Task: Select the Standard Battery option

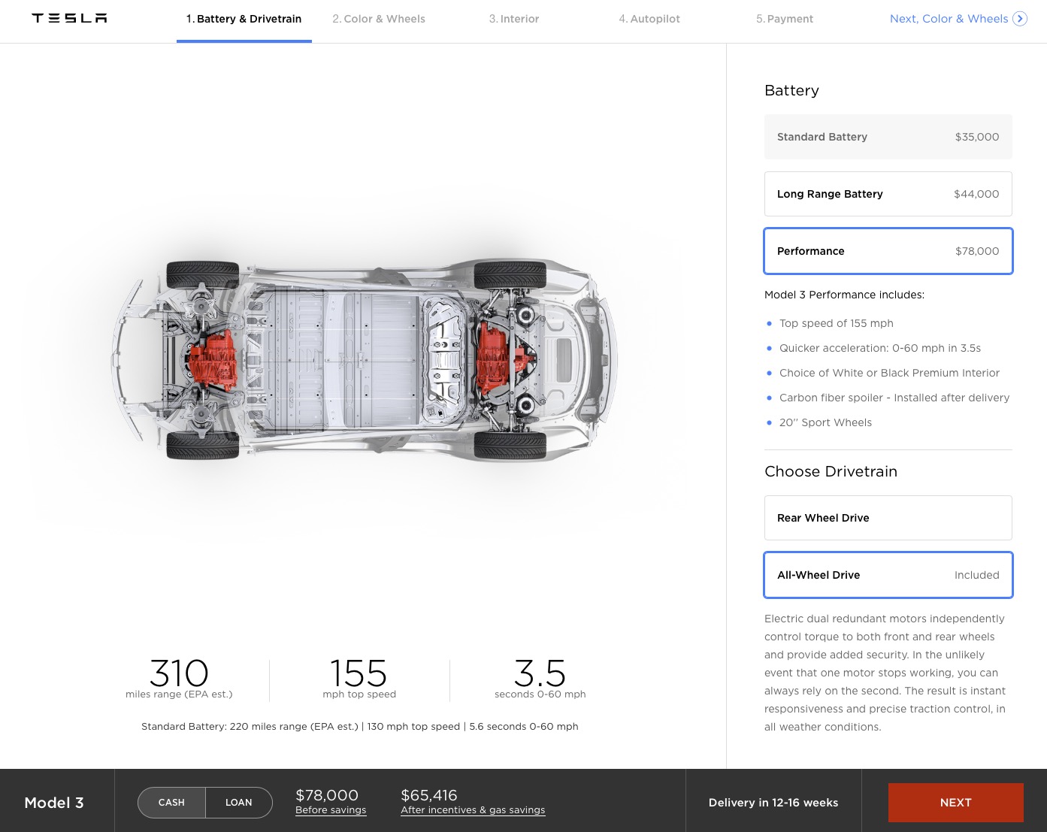Action: 888,137
